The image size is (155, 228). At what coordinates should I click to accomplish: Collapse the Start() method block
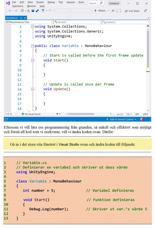pos(33,60)
